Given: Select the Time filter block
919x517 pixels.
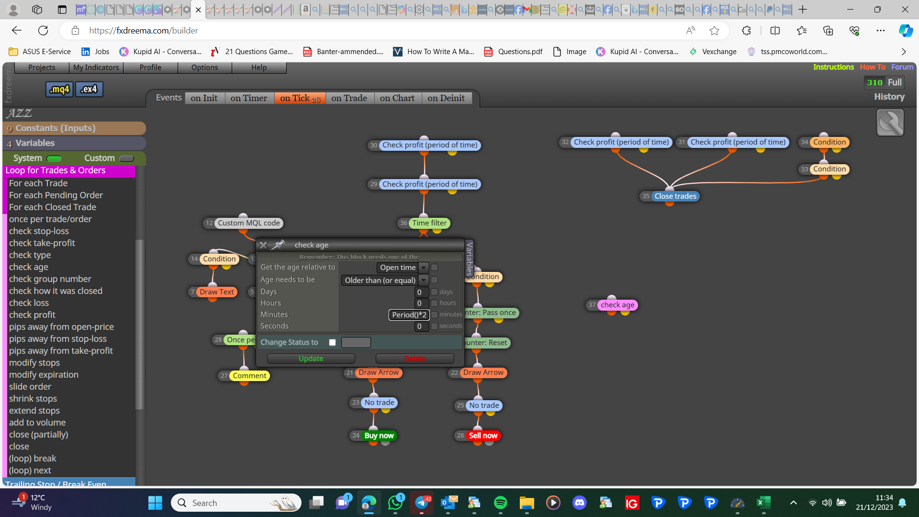Looking at the screenshot, I should [x=429, y=223].
